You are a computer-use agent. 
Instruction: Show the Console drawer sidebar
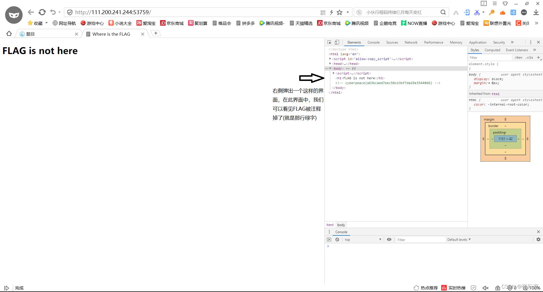point(329,239)
